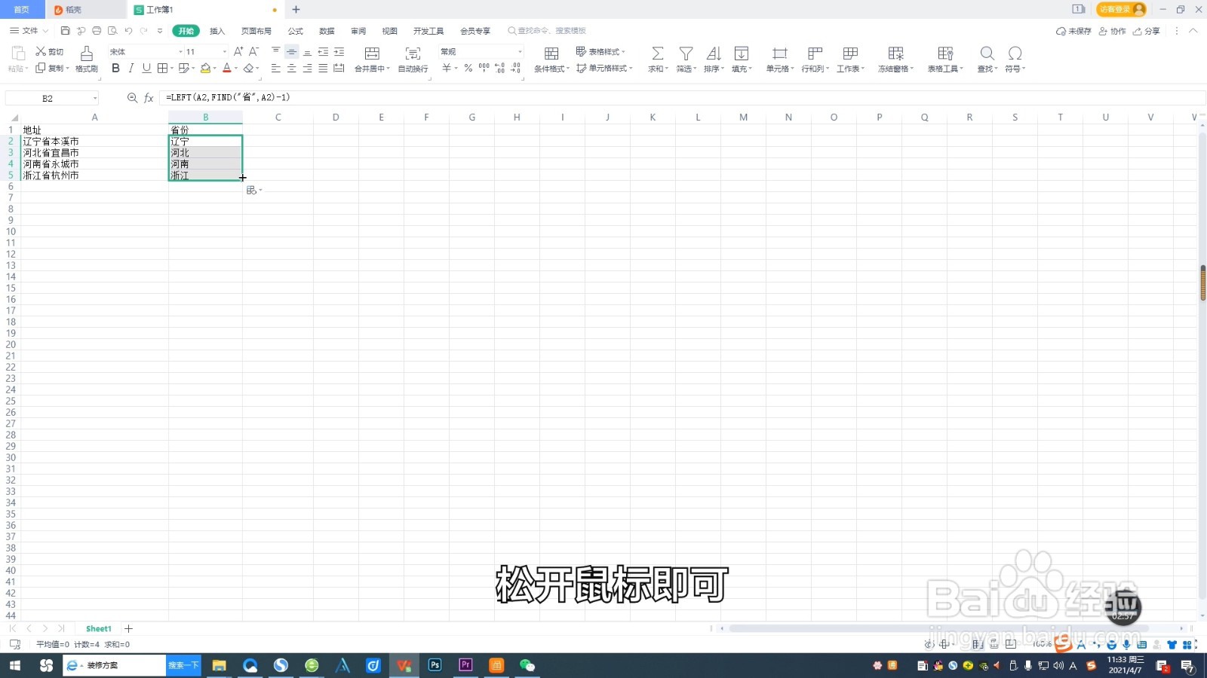
Task: Open the 文件 file menu dropdown
Action: click(x=29, y=31)
